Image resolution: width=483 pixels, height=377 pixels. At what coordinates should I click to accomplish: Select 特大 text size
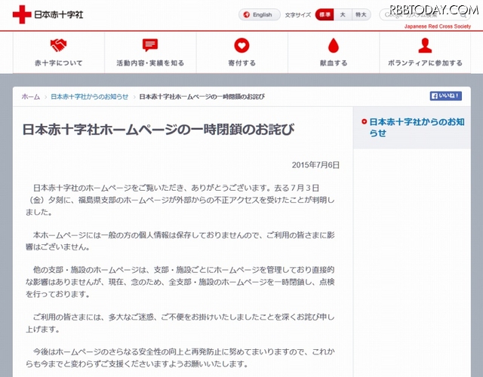point(361,14)
